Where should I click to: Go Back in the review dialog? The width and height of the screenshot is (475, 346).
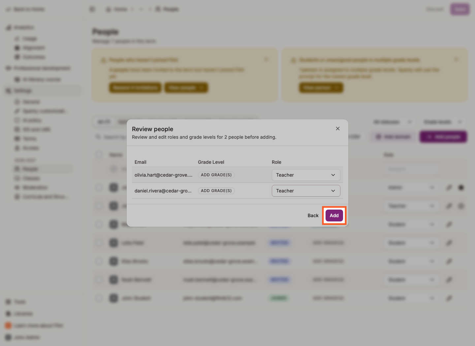click(x=313, y=216)
